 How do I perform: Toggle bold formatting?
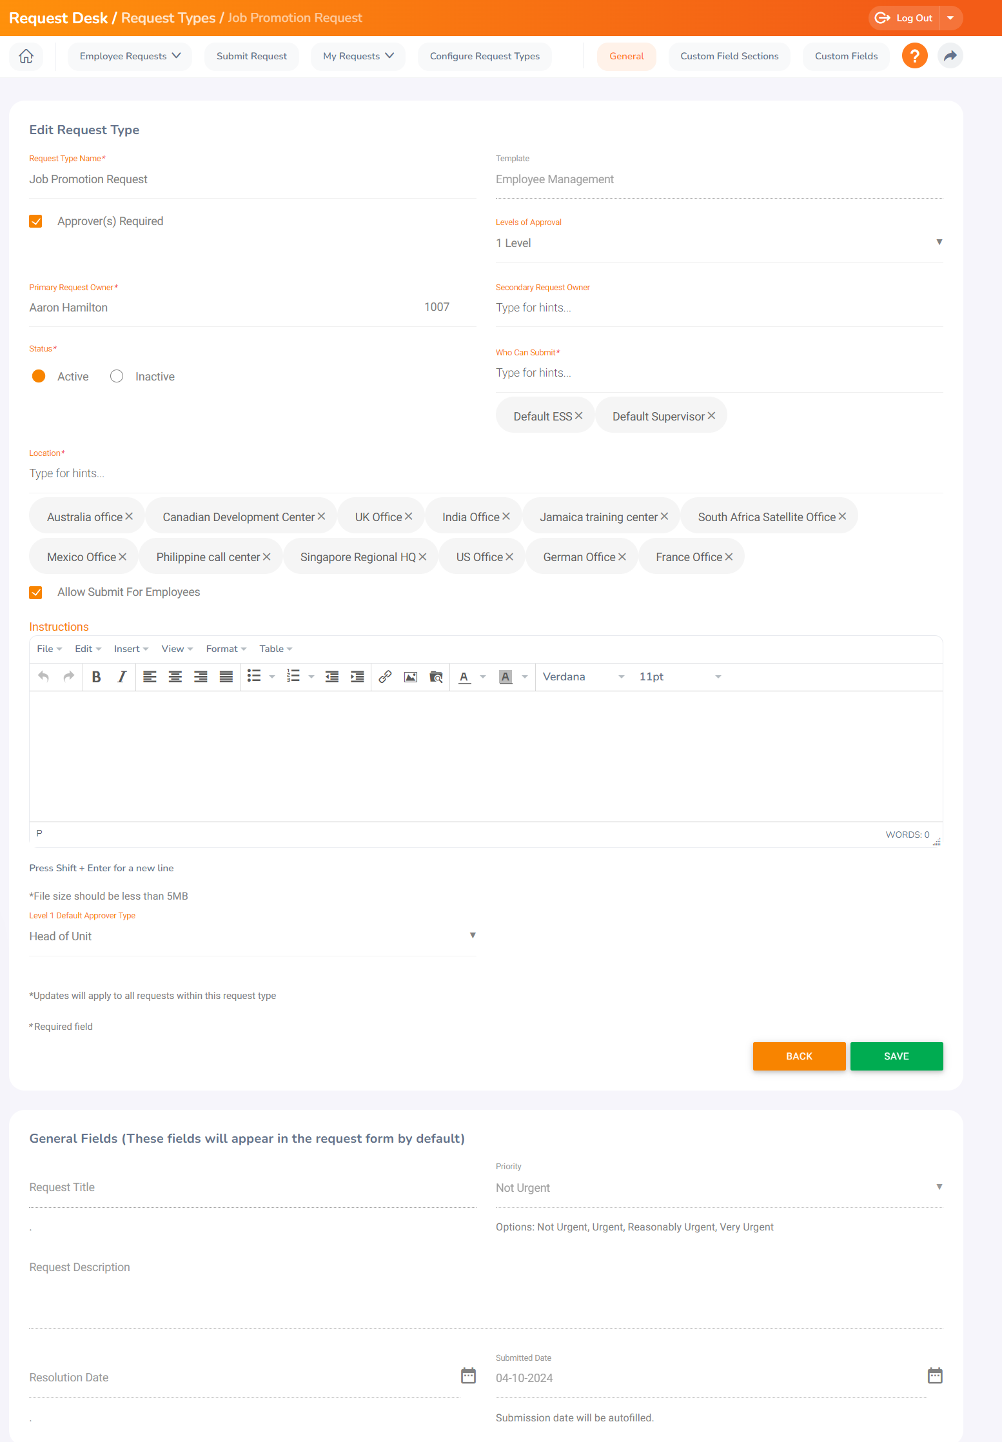96,677
